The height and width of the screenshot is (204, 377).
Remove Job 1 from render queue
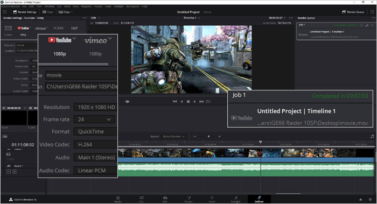[372, 25]
